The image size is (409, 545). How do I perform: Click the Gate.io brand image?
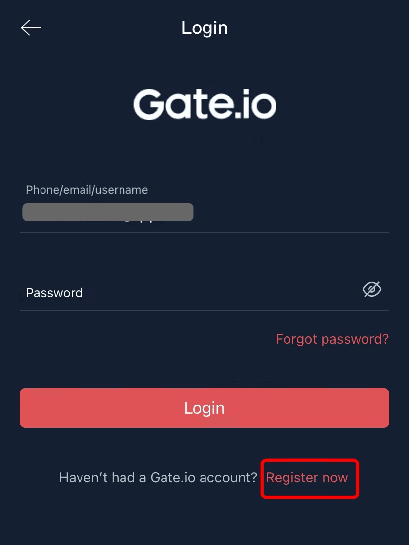pos(204,104)
